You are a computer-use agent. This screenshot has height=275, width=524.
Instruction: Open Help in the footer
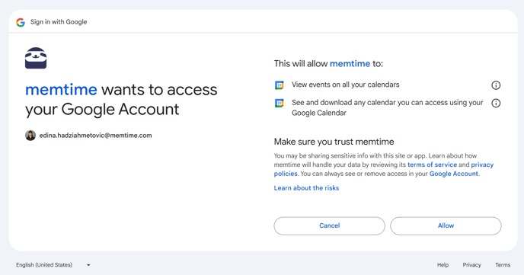point(443,265)
